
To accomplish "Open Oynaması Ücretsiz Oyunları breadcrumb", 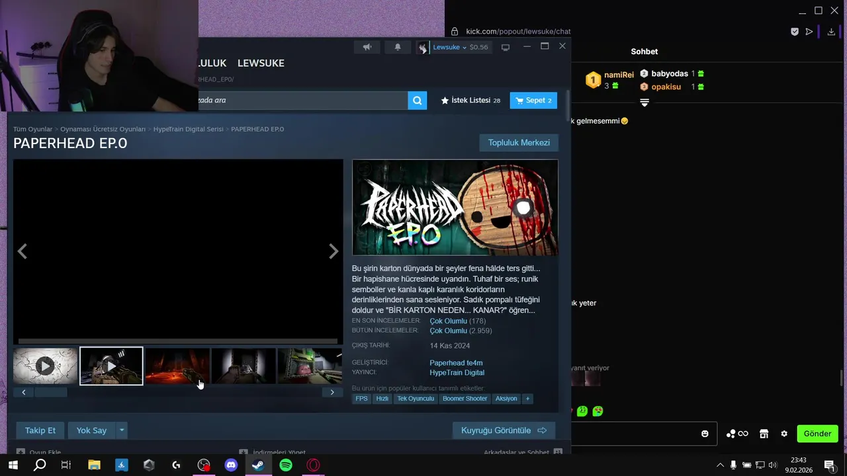I will [103, 129].
